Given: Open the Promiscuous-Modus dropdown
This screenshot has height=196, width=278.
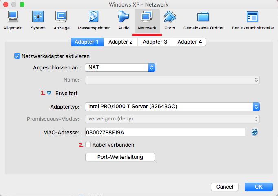Looking at the screenshot, I should tap(172, 119).
